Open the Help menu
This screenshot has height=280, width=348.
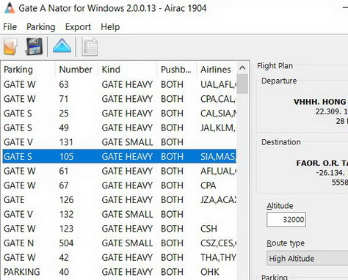(110, 27)
